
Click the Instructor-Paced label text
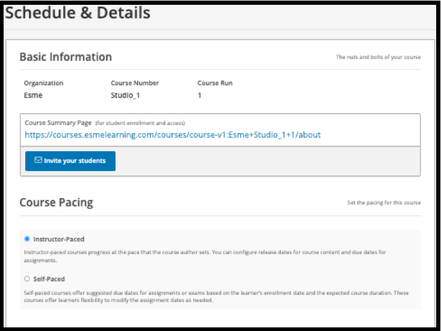coord(58,239)
